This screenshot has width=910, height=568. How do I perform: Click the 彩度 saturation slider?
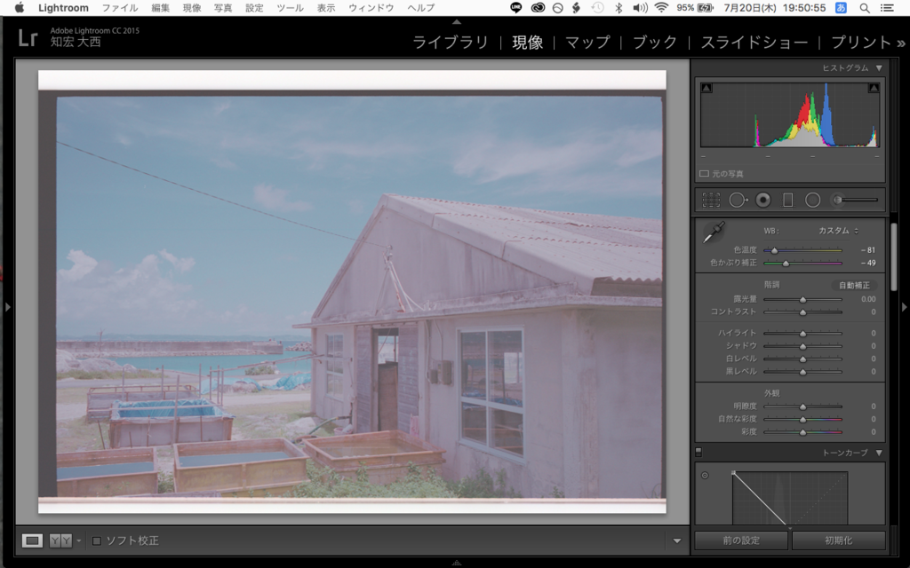(x=802, y=432)
